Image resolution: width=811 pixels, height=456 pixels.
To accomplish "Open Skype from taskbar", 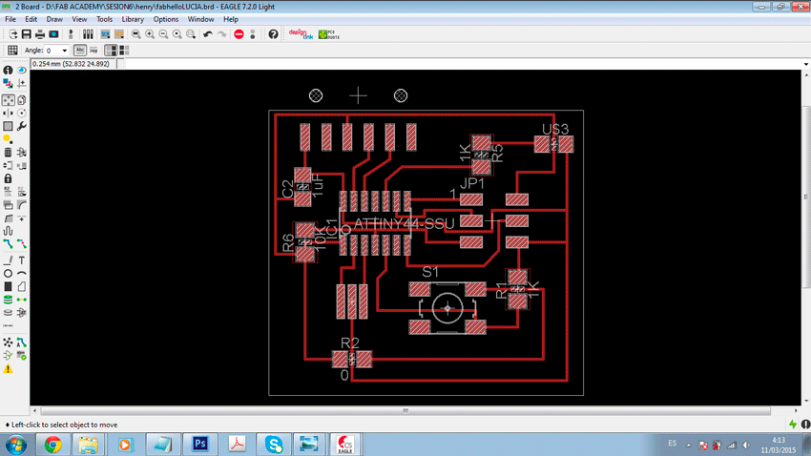I will pos(274,445).
